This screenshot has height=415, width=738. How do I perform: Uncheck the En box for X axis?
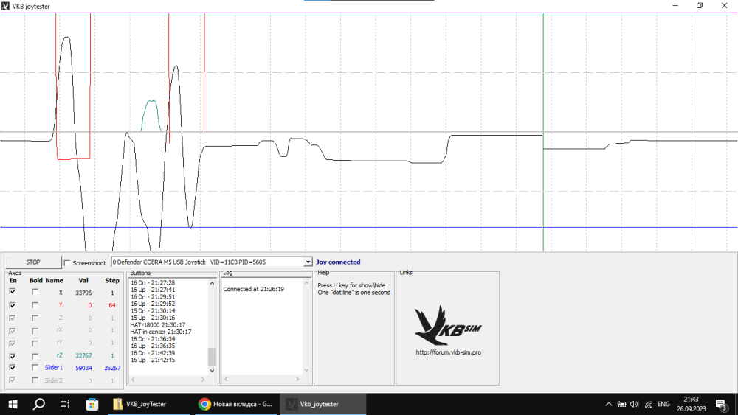coord(13,292)
